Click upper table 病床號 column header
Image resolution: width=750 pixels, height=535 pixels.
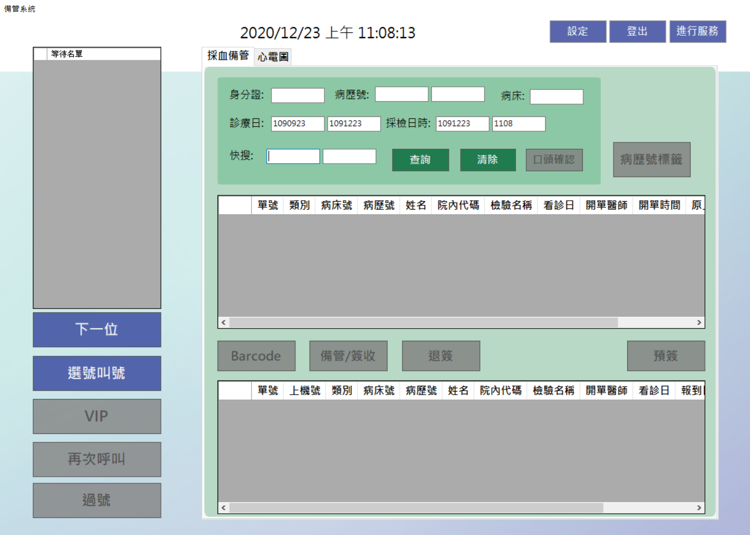336,205
